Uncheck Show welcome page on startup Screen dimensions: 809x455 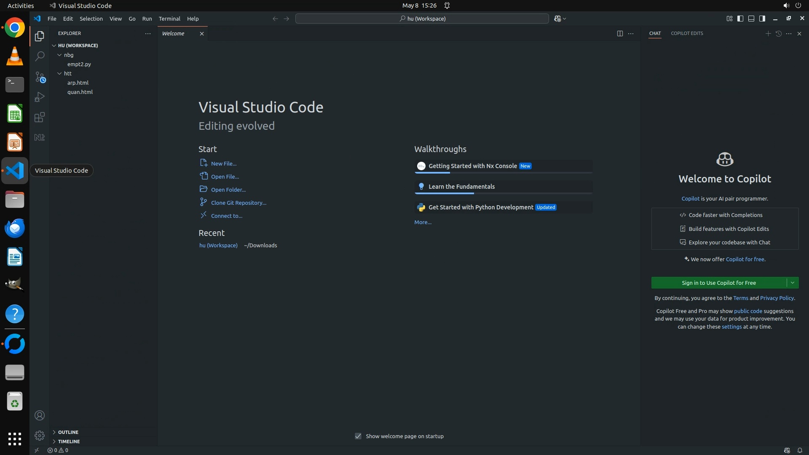(358, 436)
